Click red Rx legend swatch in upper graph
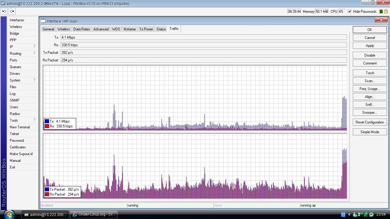 tap(47, 126)
